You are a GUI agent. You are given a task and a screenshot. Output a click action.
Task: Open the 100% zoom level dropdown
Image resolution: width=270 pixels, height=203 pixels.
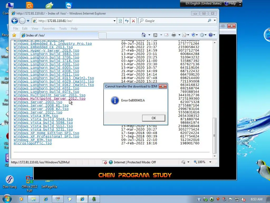click(210, 162)
